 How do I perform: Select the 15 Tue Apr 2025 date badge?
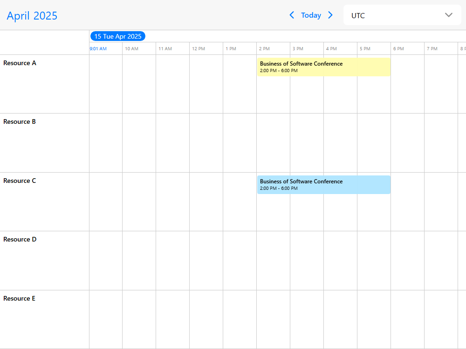coord(118,36)
